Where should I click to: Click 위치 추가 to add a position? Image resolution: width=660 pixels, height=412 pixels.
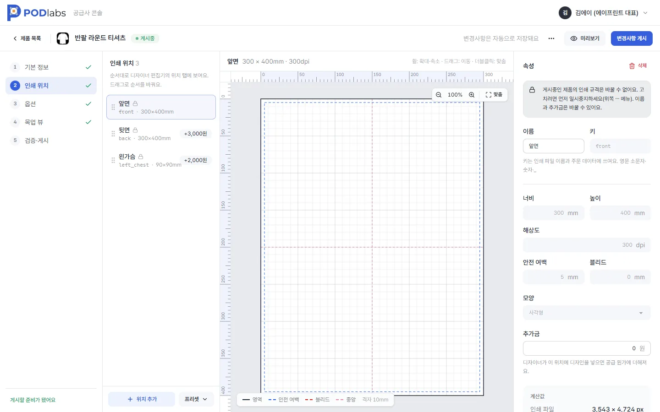point(142,399)
